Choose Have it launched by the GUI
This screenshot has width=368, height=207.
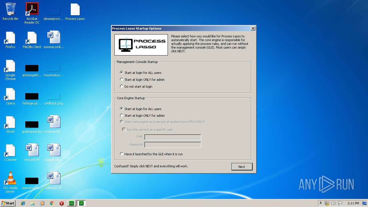click(151, 154)
